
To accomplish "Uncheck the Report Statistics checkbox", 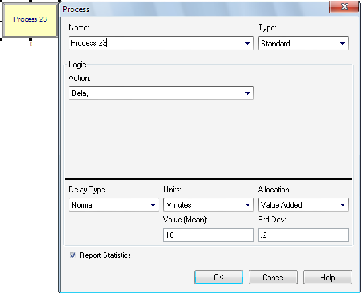I will 73,255.
